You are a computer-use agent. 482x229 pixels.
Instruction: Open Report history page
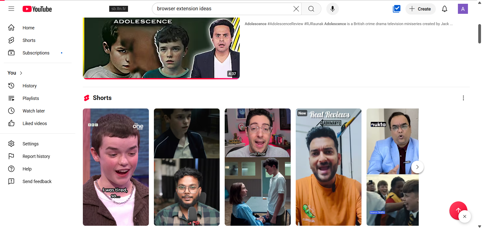point(38,156)
